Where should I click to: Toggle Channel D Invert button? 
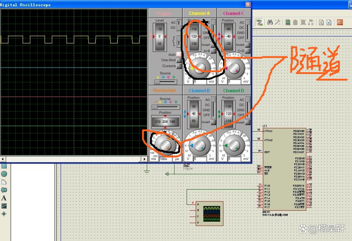click(x=248, y=122)
